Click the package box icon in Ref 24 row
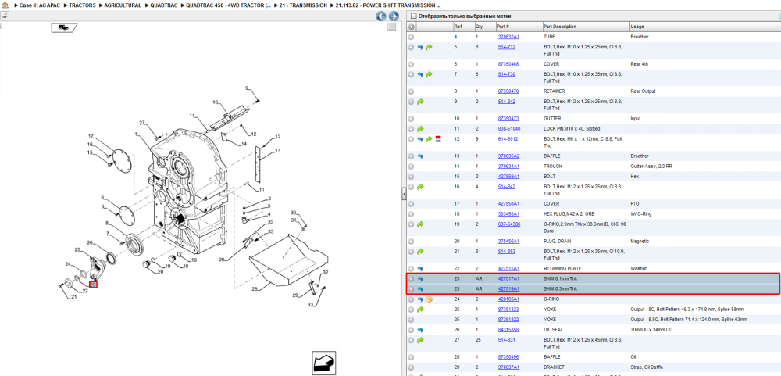The height and width of the screenshot is (376, 781). [429, 299]
